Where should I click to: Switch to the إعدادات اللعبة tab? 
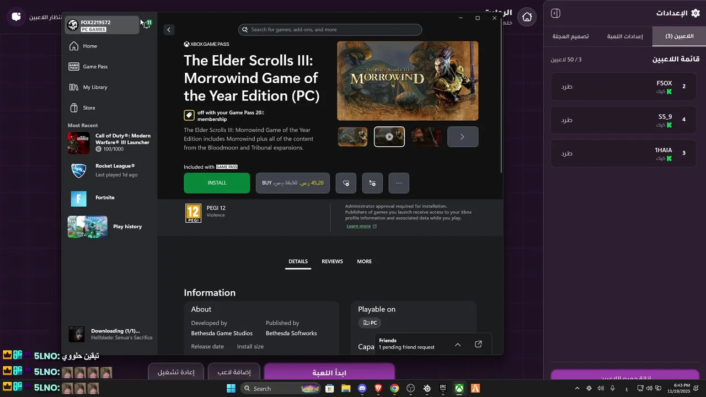pos(624,36)
